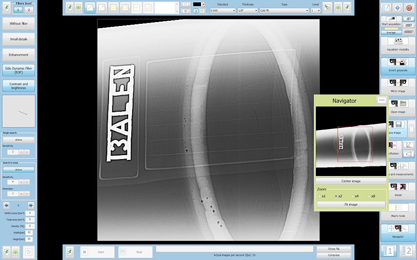Screen dimensions: 417x260
Task: Click the contrast and brightness curve box
Action: [19, 111]
